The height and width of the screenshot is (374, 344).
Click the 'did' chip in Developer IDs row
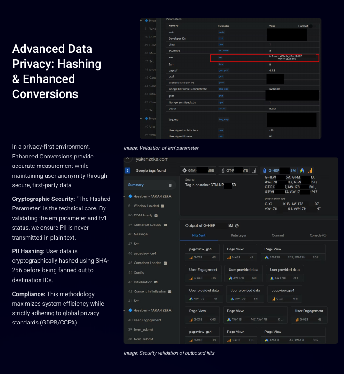click(221, 38)
